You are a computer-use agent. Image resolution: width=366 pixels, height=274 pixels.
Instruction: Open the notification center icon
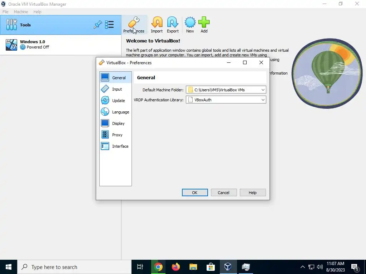[355, 267]
